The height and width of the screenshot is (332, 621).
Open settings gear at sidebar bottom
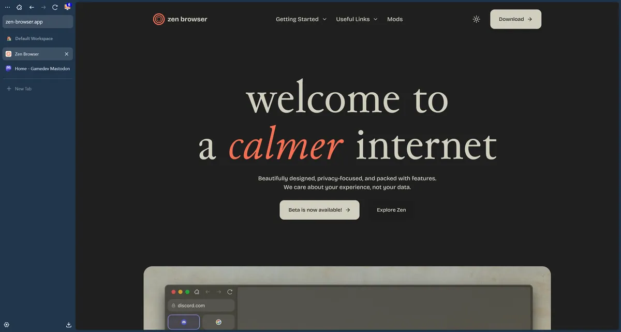(x=7, y=325)
